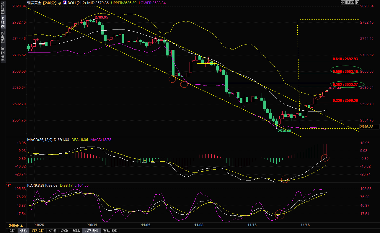
Task: Click the crosshair cursor icon at top right
Action: point(343,2)
